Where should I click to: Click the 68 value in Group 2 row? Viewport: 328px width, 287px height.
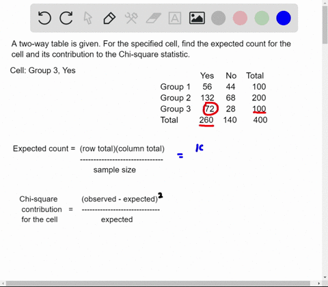[230, 98]
